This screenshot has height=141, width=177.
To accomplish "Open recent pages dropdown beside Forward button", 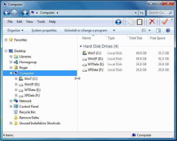I will coord(19,13).
